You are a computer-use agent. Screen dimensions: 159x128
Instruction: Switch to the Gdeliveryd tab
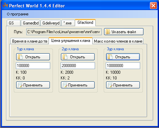(51, 23)
